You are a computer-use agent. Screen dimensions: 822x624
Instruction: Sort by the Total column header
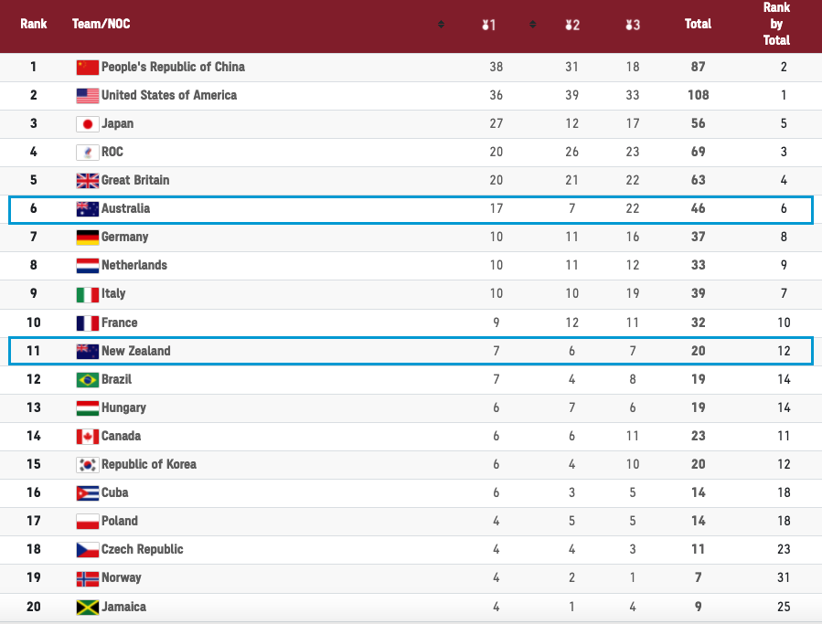click(698, 24)
